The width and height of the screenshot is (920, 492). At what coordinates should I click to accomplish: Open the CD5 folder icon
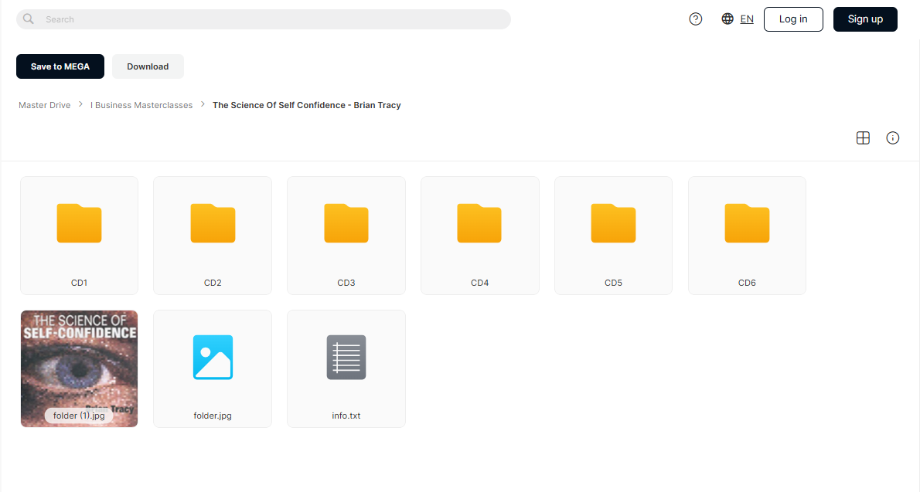click(x=613, y=223)
